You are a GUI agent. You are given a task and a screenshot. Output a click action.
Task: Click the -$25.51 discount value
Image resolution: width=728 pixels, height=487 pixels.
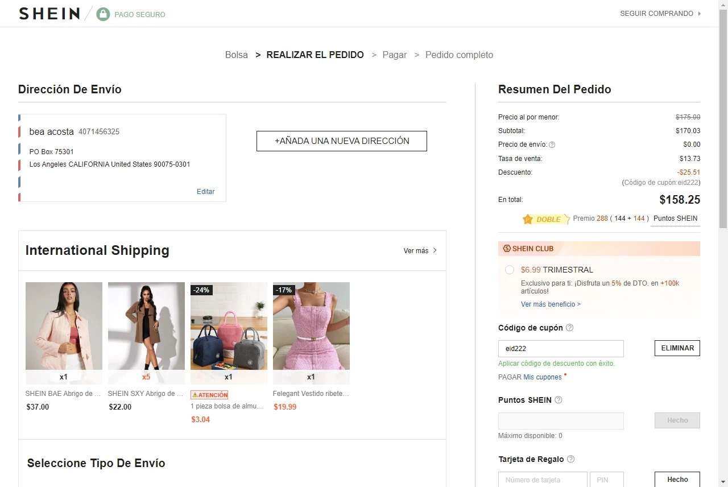pyautogui.click(x=689, y=172)
